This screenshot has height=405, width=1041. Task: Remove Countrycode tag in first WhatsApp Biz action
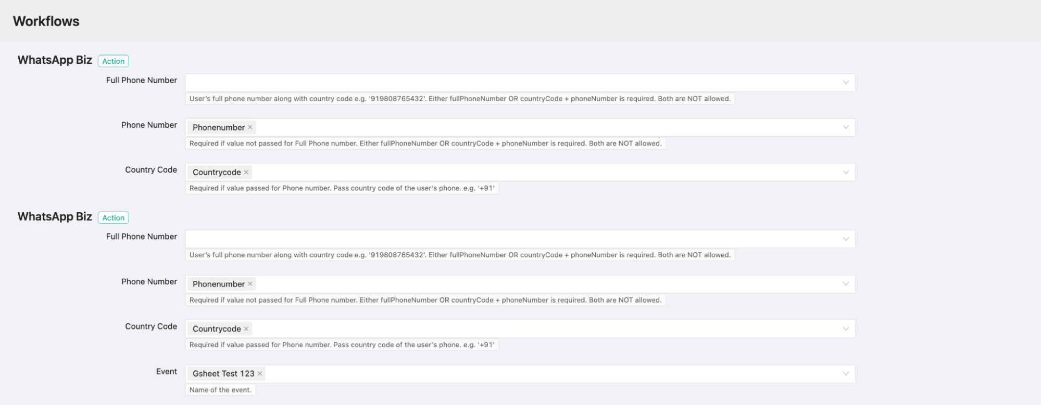pos(246,172)
